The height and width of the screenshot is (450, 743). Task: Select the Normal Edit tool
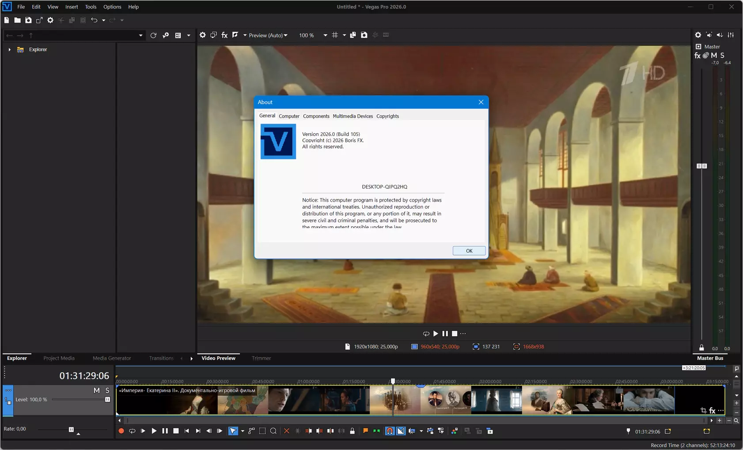click(x=233, y=431)
